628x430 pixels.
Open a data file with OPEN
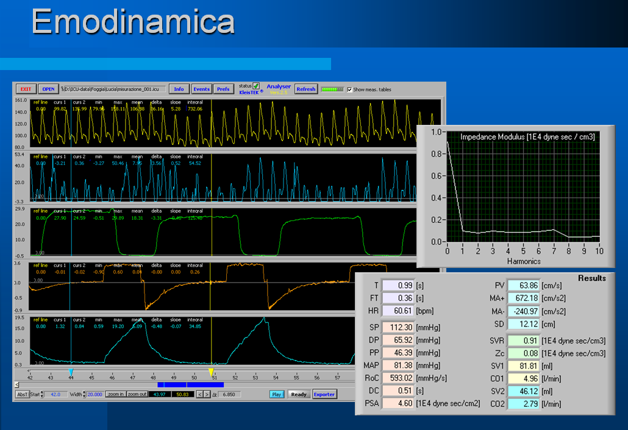point(48,89)
